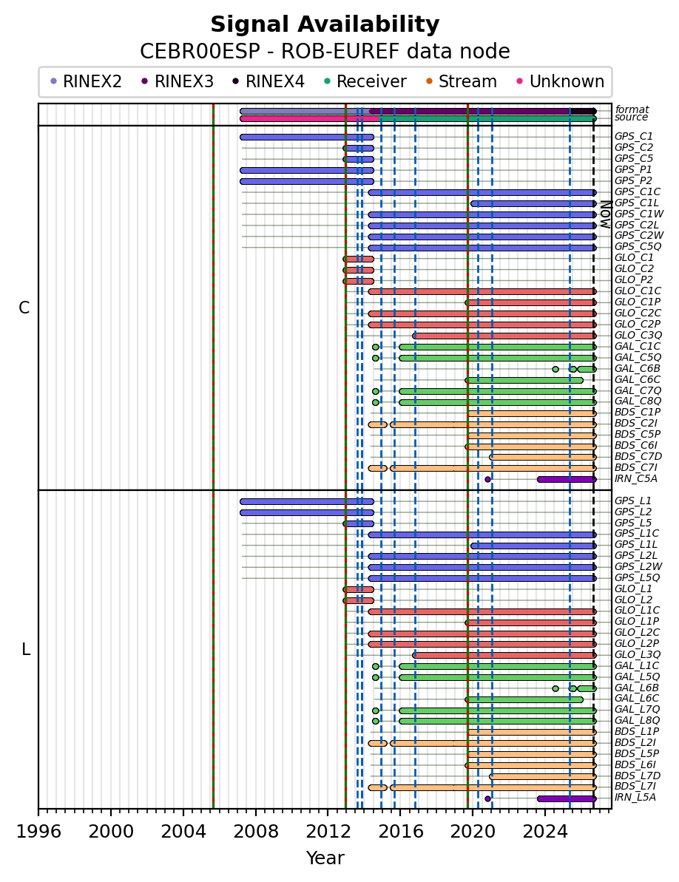Click the GLO_L1 row label

pyautogui.click(x=633, y=589)
